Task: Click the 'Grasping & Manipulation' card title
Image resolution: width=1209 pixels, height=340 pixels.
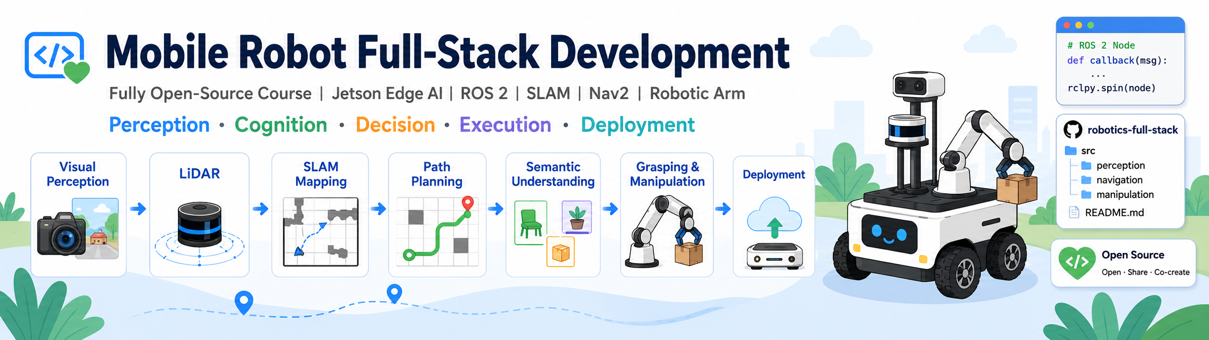Action: pos(667,174)
